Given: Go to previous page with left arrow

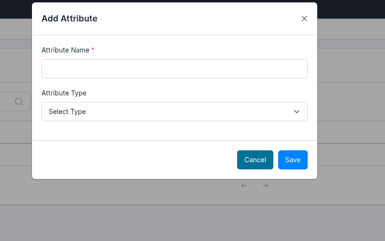Looking at the screenshot, I should coord(244,186).
